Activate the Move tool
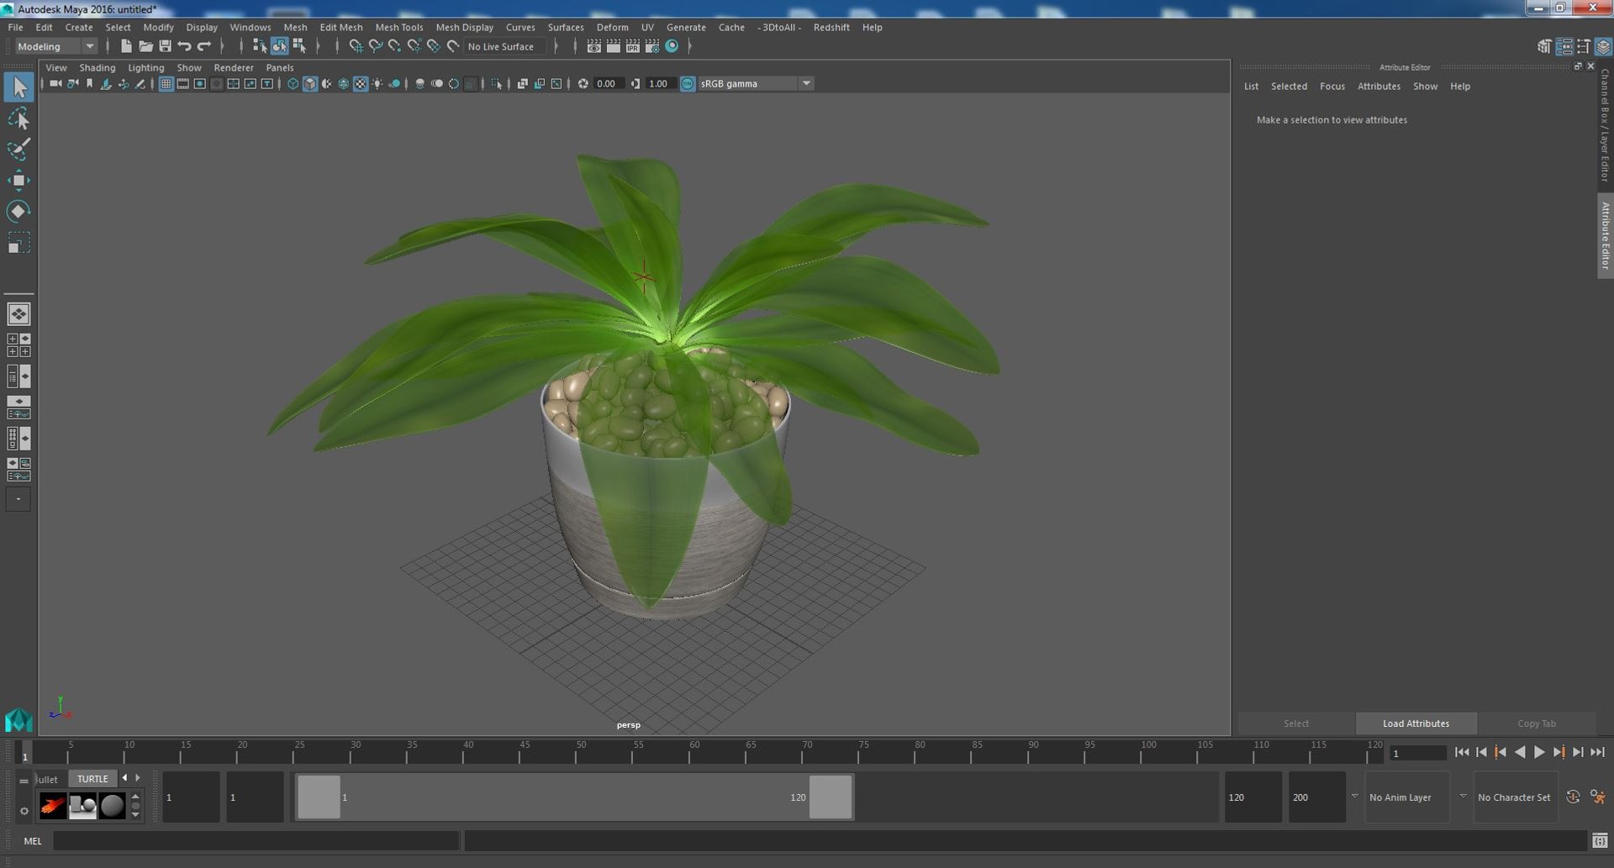The width and height of the screenshot is (1614, 868). pyautogui.click(x=18, y=181)
